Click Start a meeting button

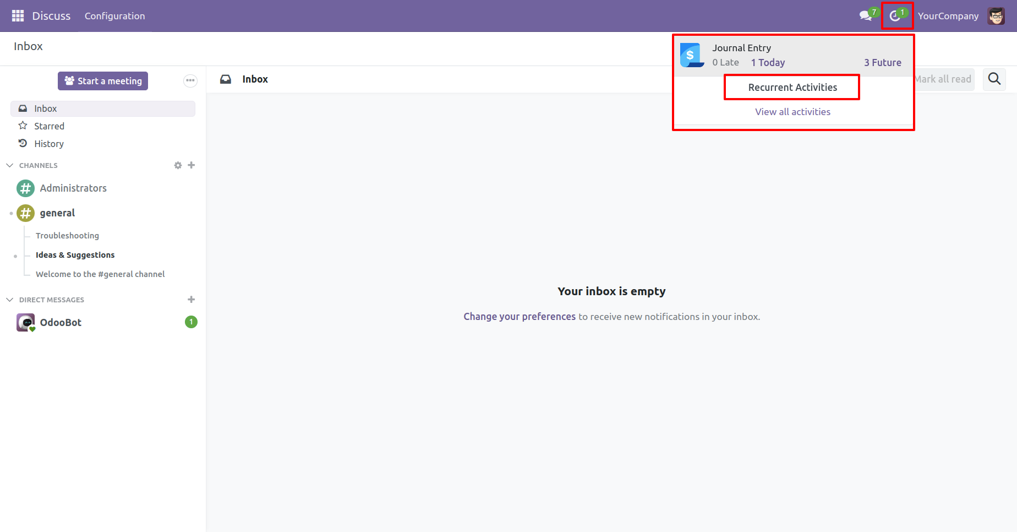pyautogui.click(x=103, y=81)
